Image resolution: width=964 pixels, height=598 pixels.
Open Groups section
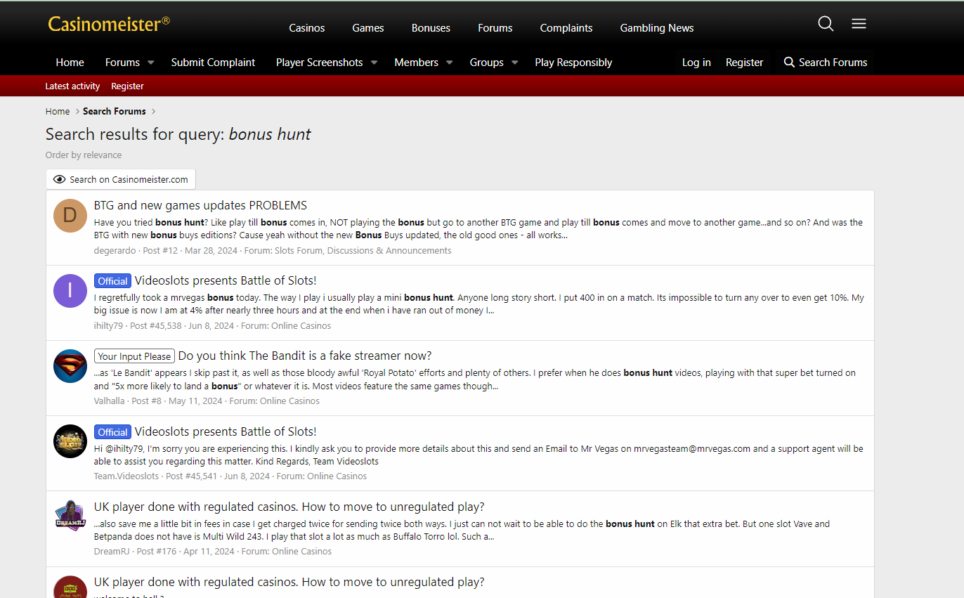tap(486, 63)
